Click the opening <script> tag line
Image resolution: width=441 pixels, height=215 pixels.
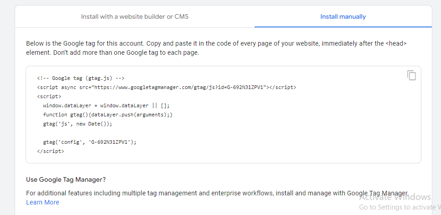(x=49, y=96)
